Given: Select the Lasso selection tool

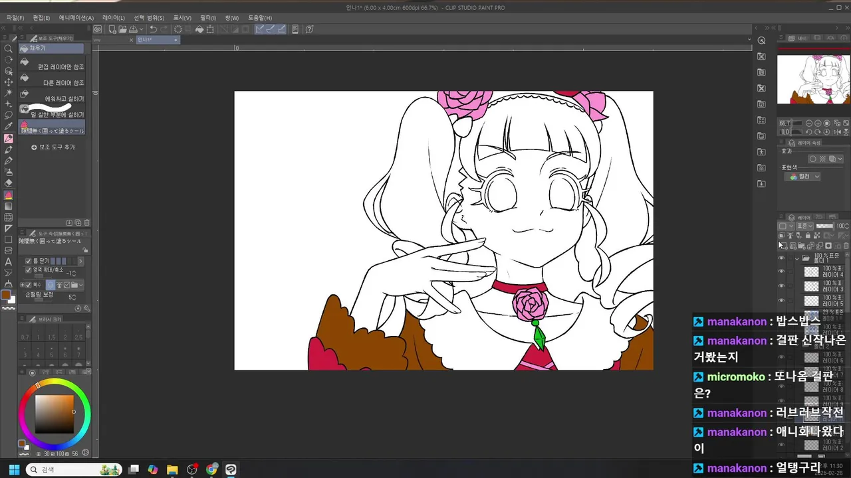Looking at the screenshot, I should click(x=8, y=115).
